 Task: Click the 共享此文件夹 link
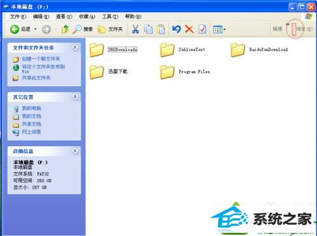point(36,78)
